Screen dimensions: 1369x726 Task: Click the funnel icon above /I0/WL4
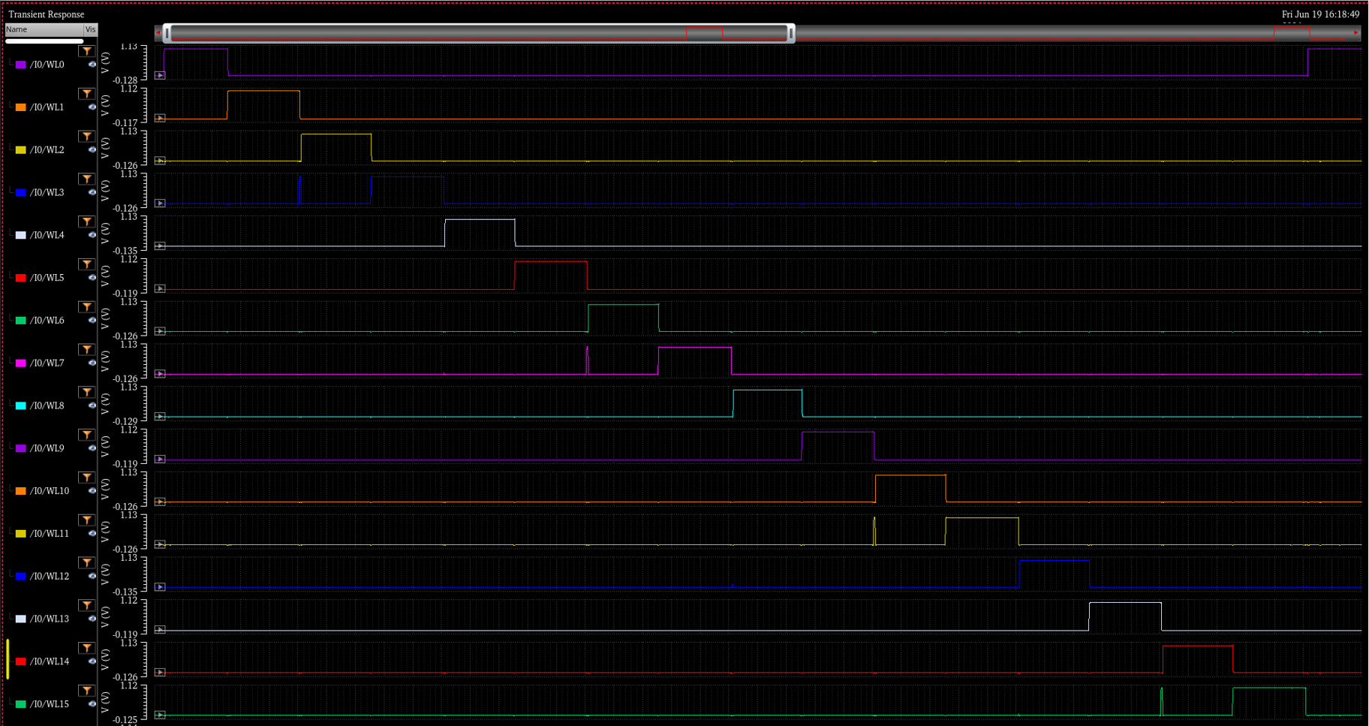click(x=87, y=221)
